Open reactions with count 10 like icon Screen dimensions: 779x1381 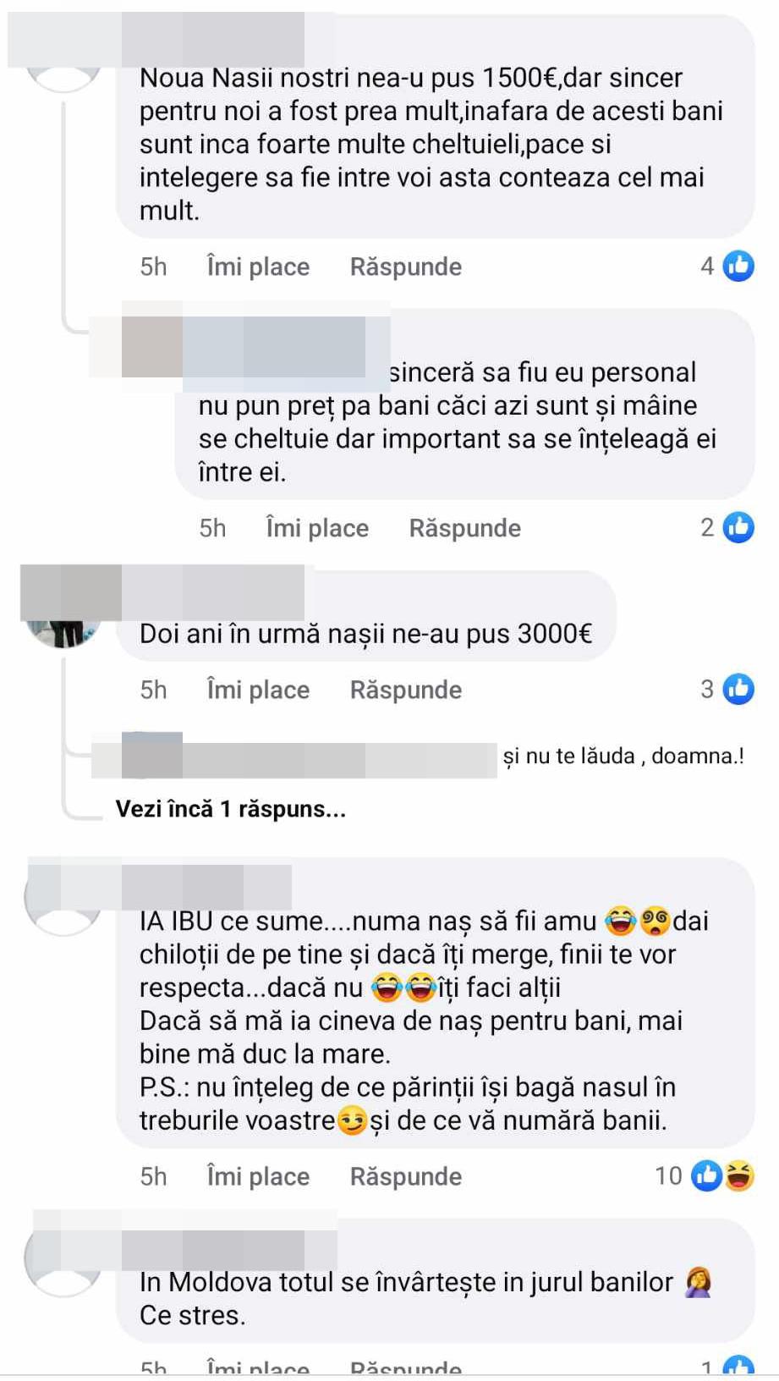(706, 1175)
